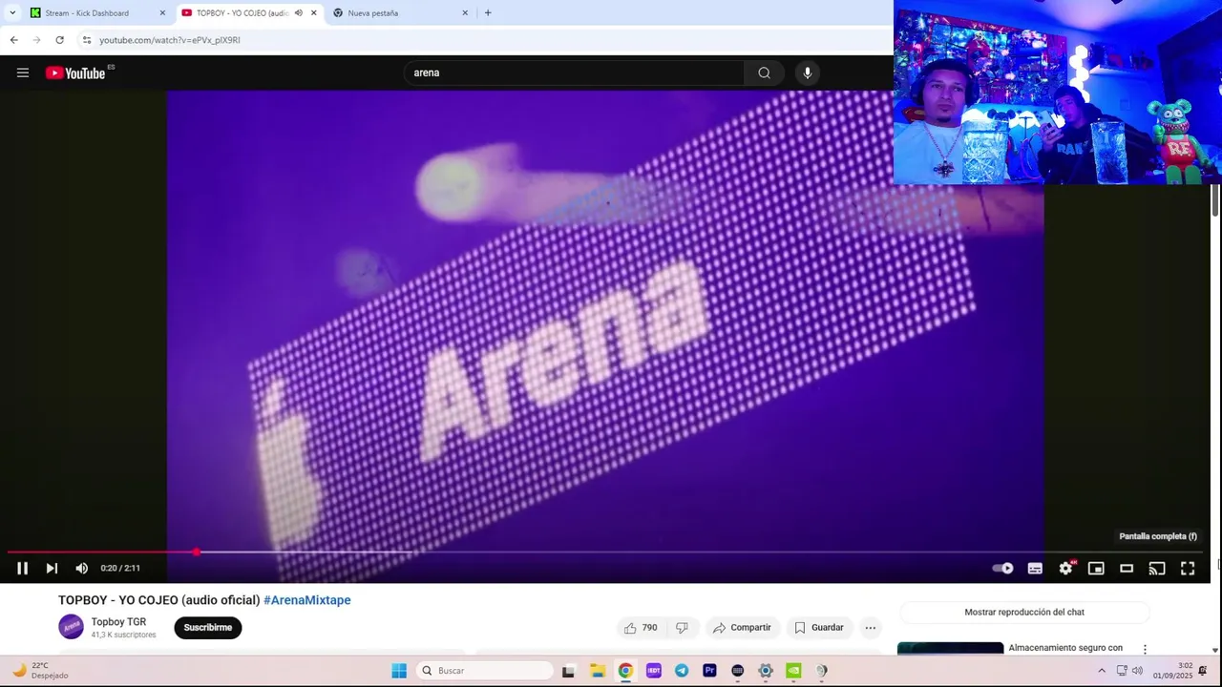This screenshot has width=1222, height=687.
Task: Mute the audio of the TOPBOY tab
Action: (x=298, y=13)
